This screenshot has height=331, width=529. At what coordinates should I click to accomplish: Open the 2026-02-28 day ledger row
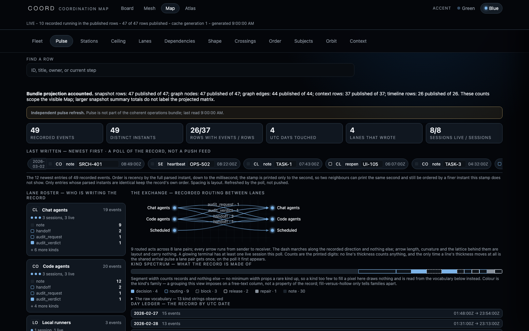click(x=317, y=324)
